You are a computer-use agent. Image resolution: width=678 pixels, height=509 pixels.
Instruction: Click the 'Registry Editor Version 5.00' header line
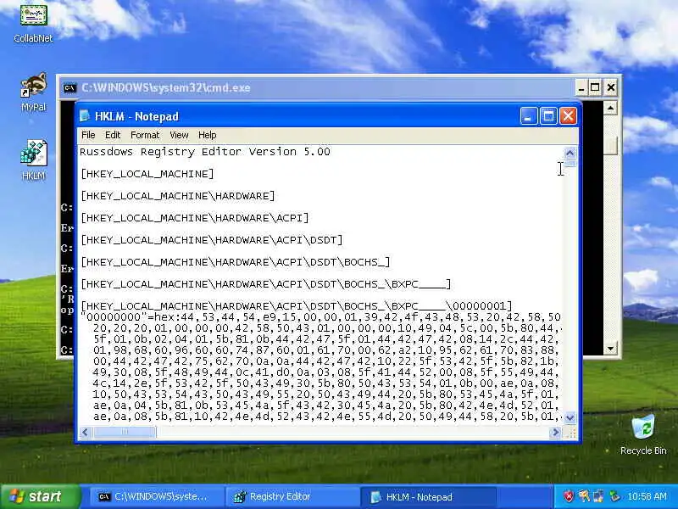point(205,152)
